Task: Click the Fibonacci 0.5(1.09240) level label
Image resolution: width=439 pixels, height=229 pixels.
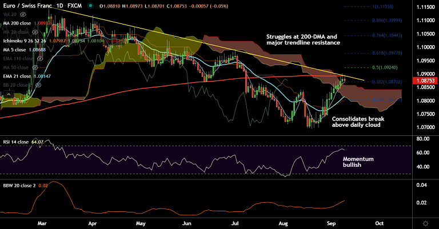Action: coord(385,67)
